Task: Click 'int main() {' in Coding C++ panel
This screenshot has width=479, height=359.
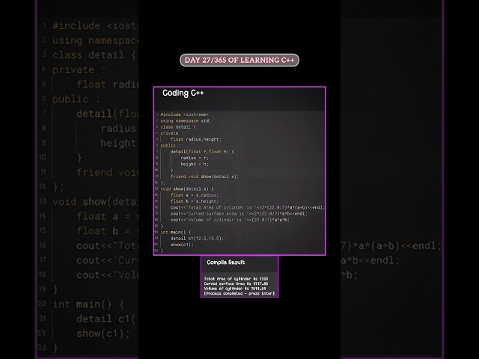Action: coord(176,233)
